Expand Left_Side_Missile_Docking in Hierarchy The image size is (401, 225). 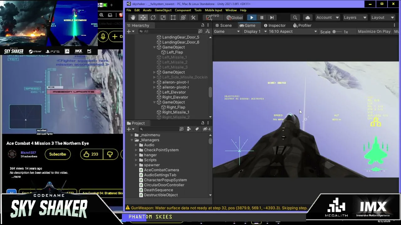coord(154,77)
